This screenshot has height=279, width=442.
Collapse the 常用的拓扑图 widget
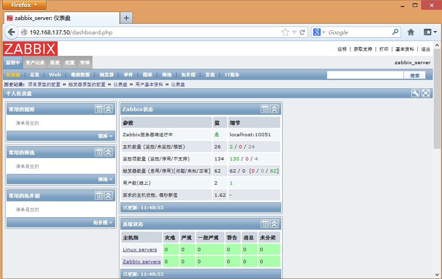click(109, 195)
